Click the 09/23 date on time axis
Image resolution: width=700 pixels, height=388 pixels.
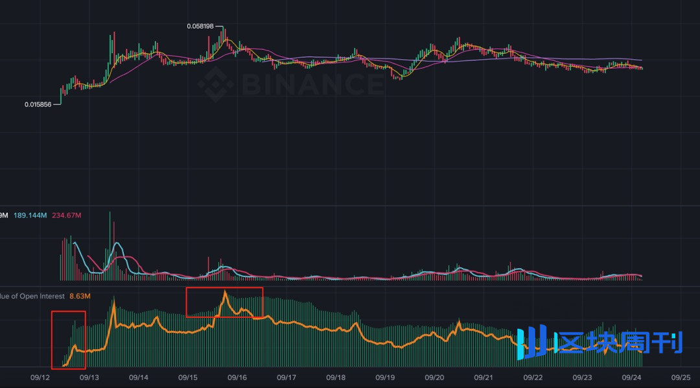582,378
